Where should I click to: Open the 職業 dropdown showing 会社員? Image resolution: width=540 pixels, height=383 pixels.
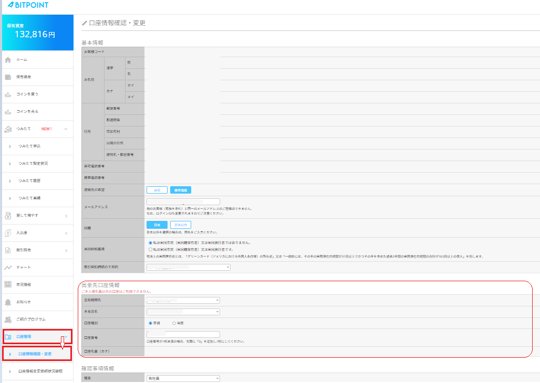pos(183,378)
